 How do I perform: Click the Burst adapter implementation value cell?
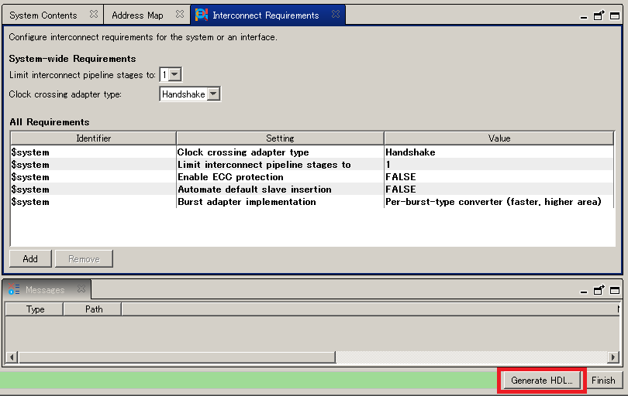click(x=493, y=202)
